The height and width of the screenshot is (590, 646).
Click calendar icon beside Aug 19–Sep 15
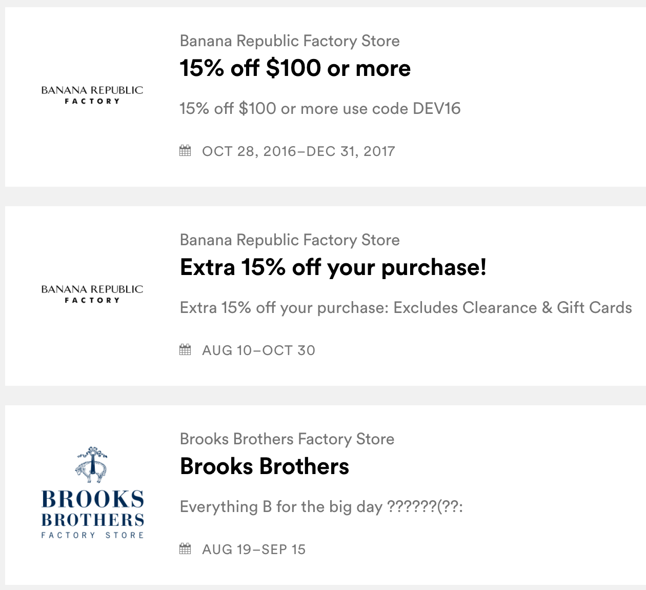pos(185,549)
